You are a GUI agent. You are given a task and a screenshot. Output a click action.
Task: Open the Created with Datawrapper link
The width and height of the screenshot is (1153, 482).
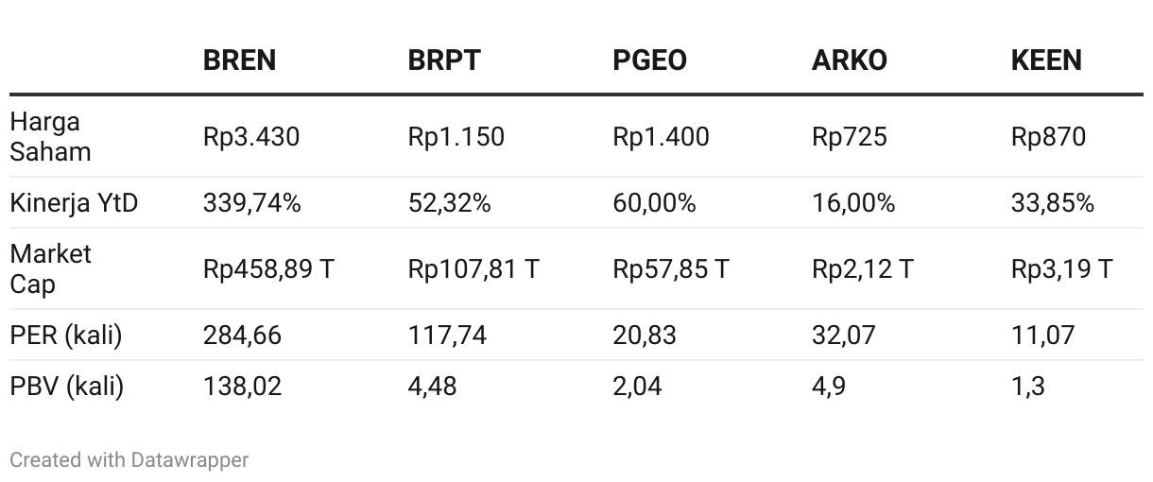pyautogui.click(x=129, y=460)
